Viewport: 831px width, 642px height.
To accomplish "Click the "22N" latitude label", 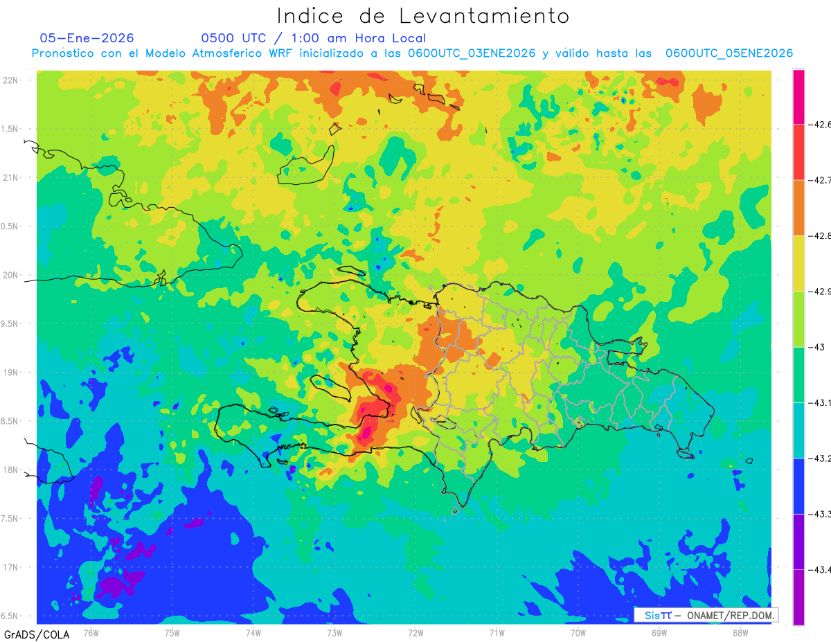I will coord(12,80).
